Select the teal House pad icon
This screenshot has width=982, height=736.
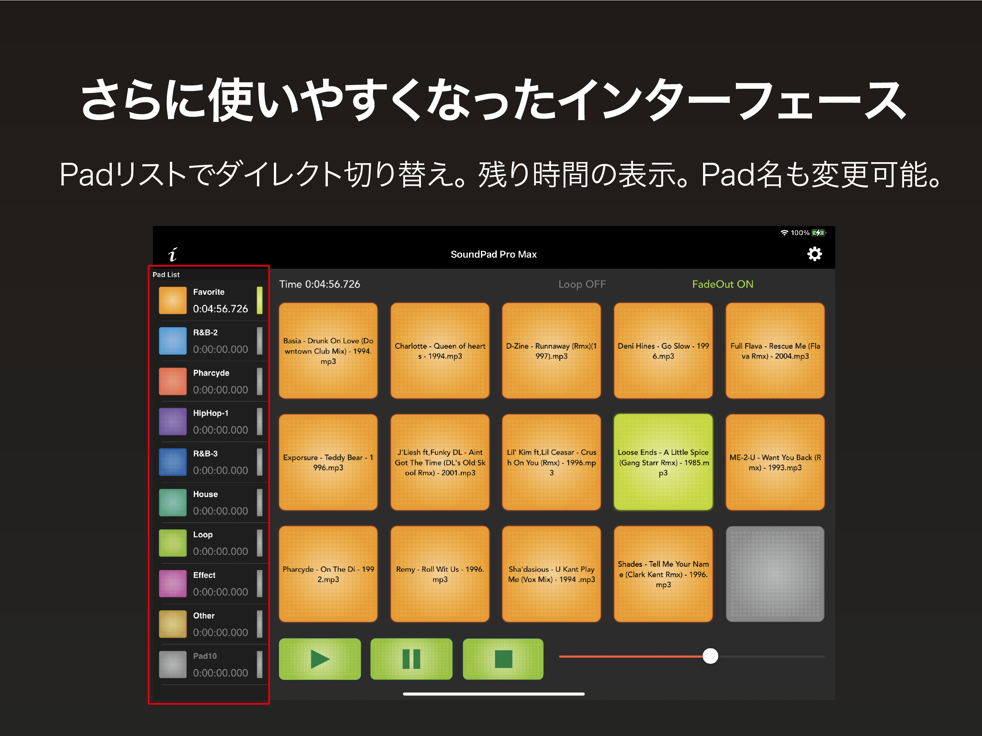(x=173, y=502)
